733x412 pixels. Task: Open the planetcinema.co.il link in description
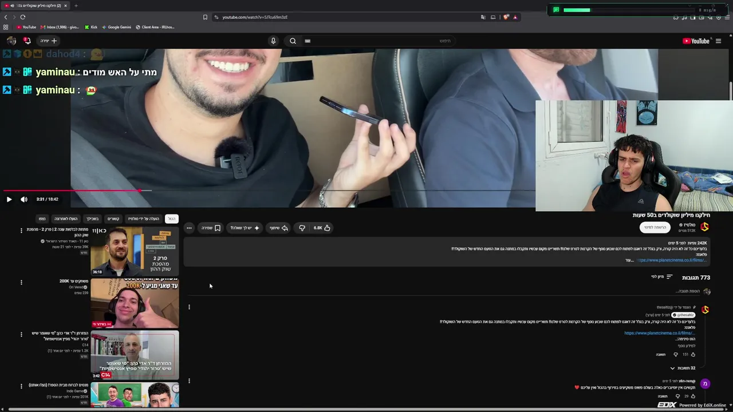(672, 260)
